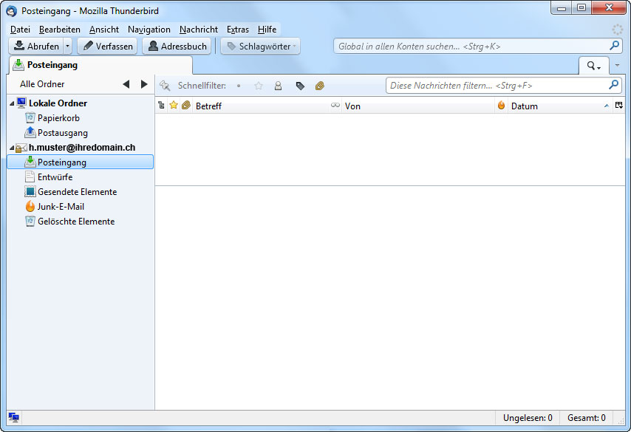The width and height of the screenshot is (631, 432).
Task: Collapse the Lokale Ordner tree
Action: (x=12, y=104)
